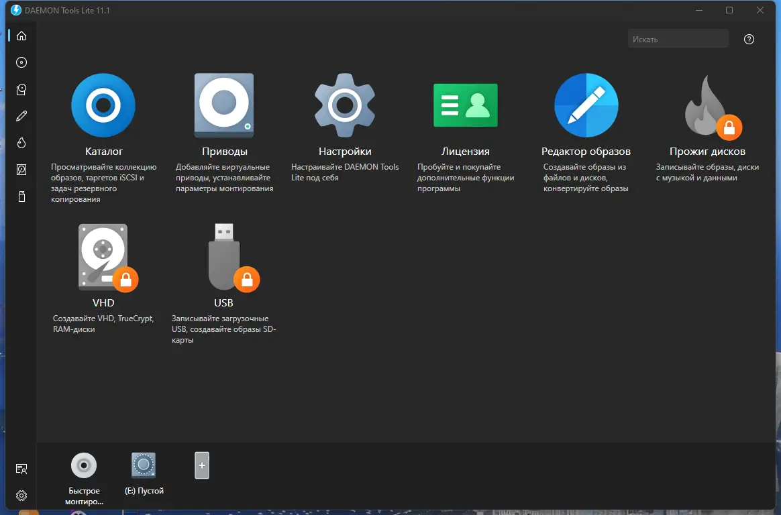Minimize the DAEMON Tools window
The image size is (781, 515).
pyautogui.click(x=699, y=10)
